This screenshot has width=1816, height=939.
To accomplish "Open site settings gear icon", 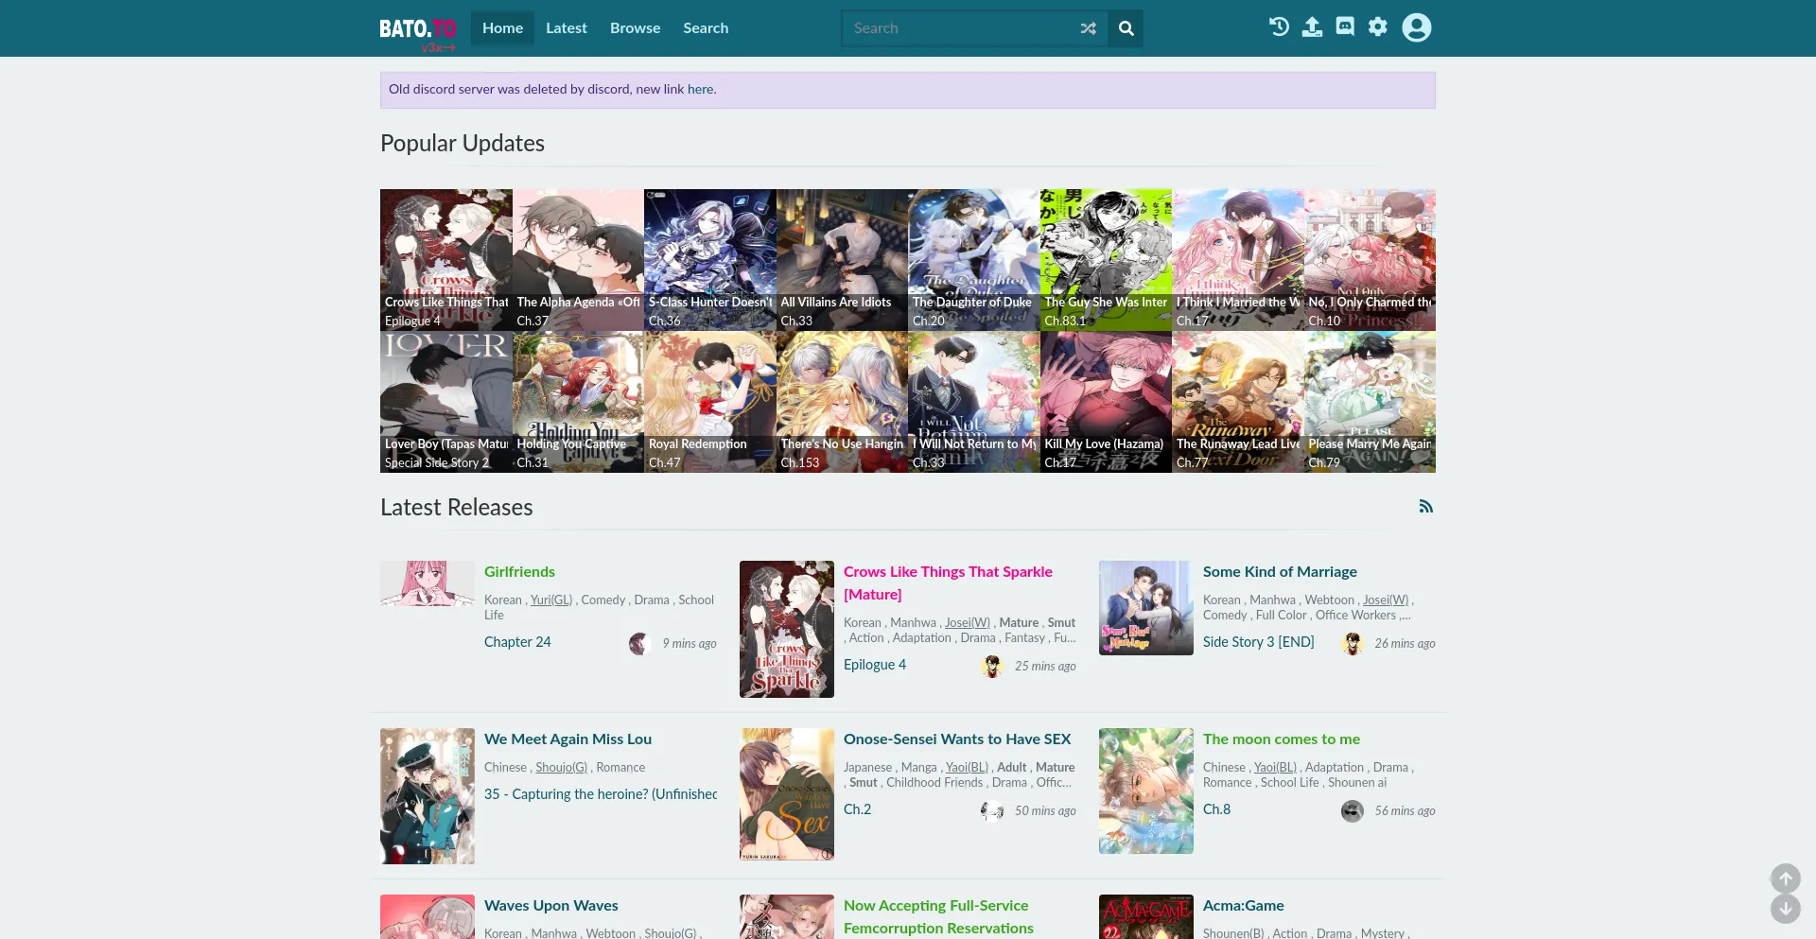I will (x=1378, y=27).
